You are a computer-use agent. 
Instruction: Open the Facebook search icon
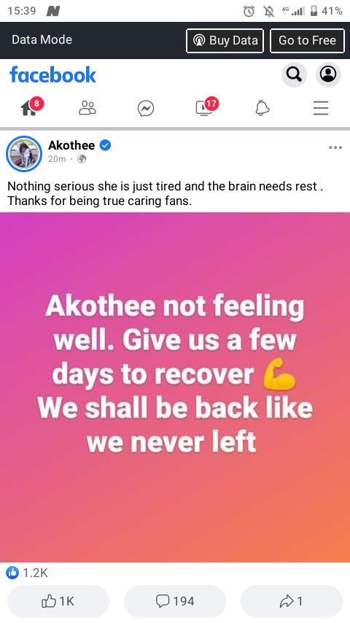(x=294, y=74)
